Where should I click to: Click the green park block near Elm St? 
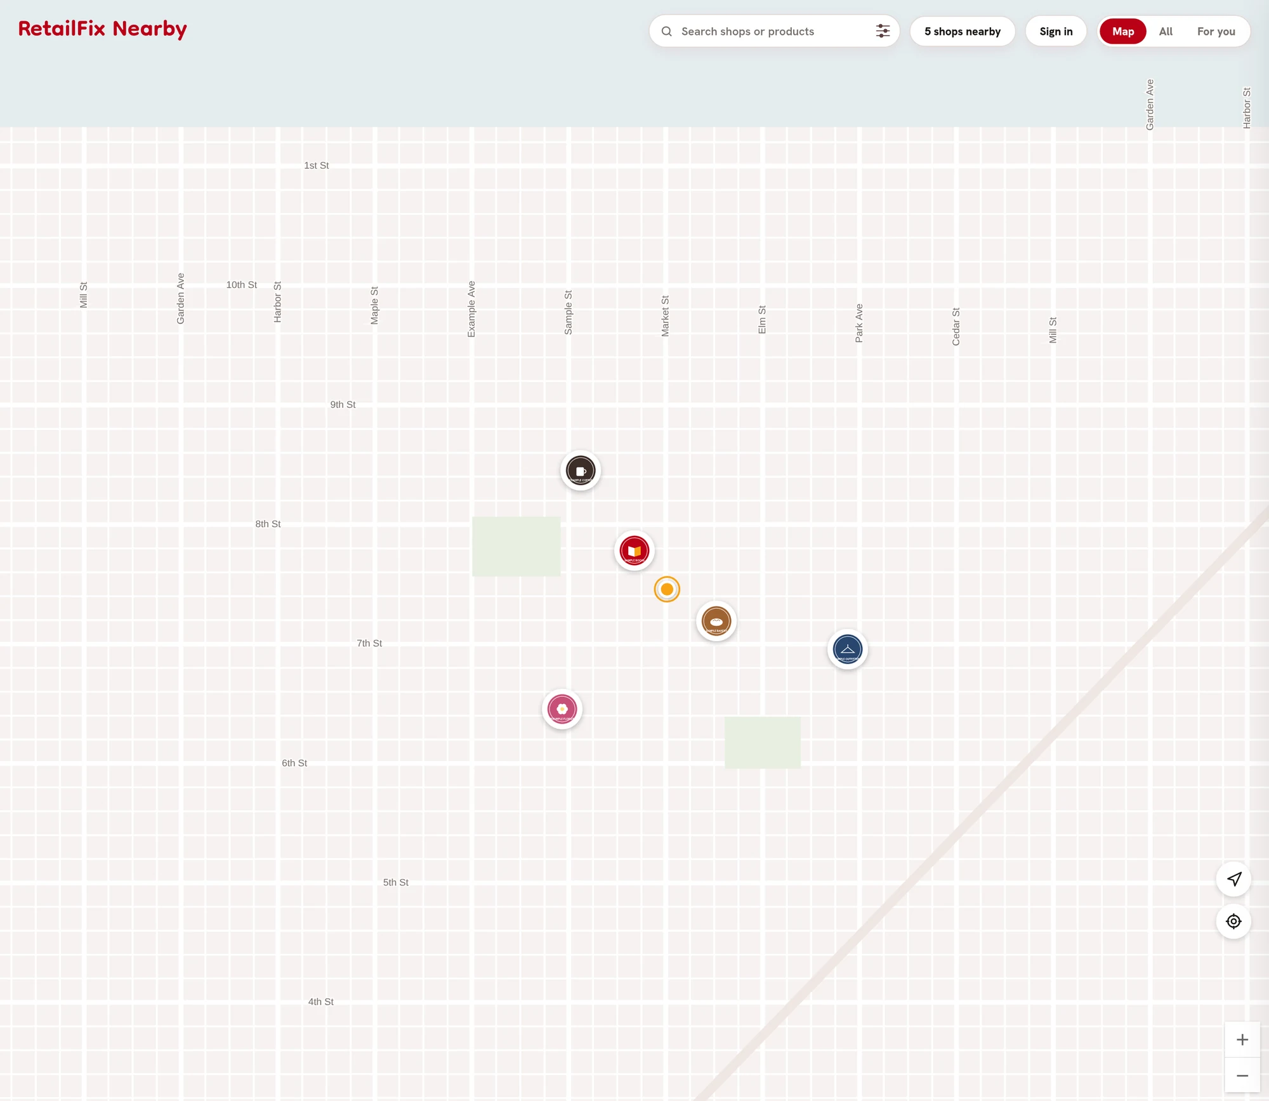pyautogui.click(x=763, y=743)
